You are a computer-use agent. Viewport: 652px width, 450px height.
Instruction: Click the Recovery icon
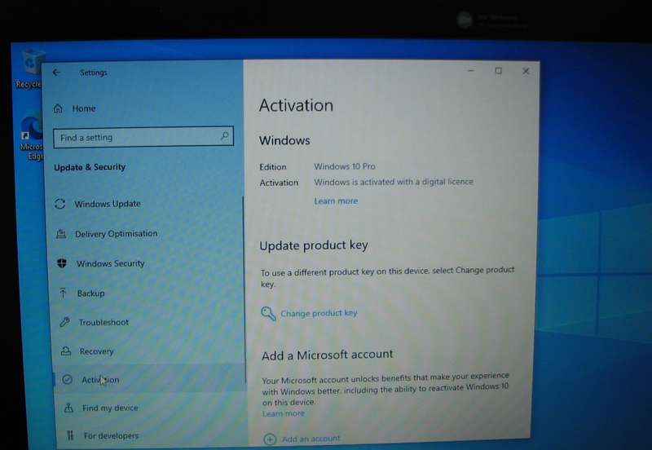point(66,351)
